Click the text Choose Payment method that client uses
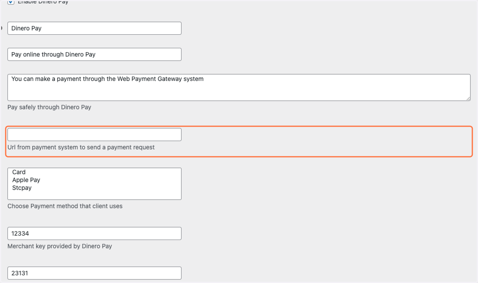The width and height of the screenshot is (478, 283). [65, 206]
